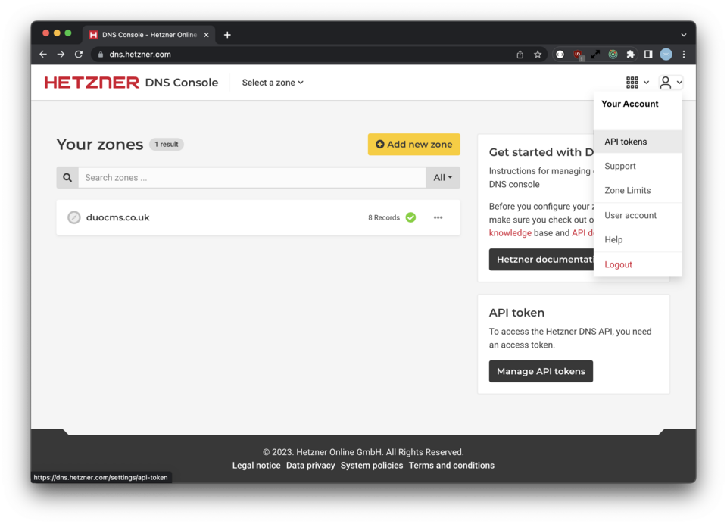Open the System policies link

coord(372,466)
